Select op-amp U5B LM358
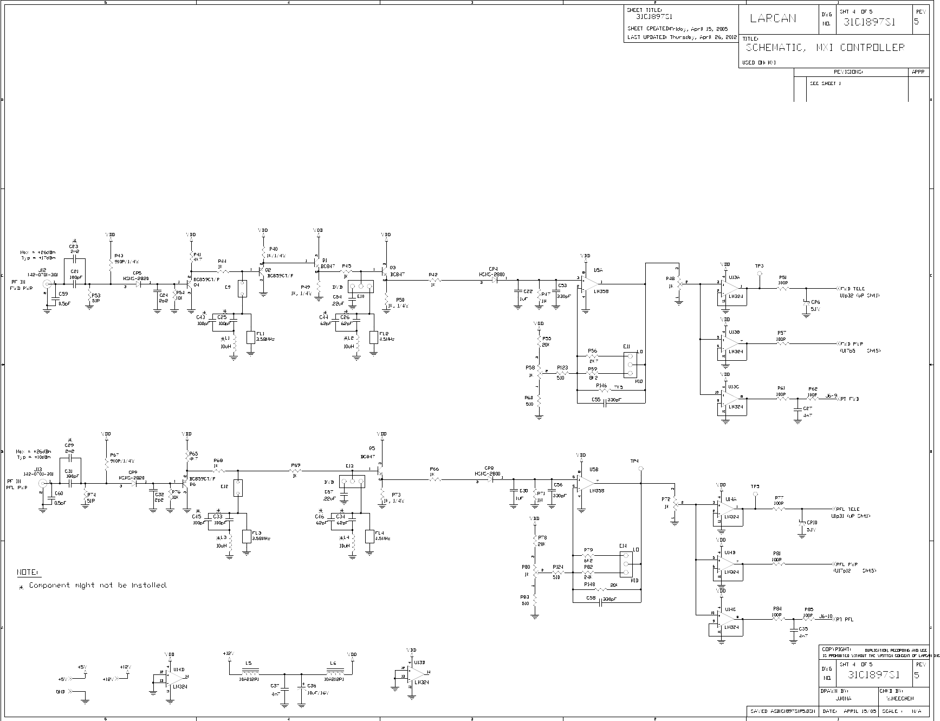Viewport: 940px width, 721px height. click(x=586, y=483)
